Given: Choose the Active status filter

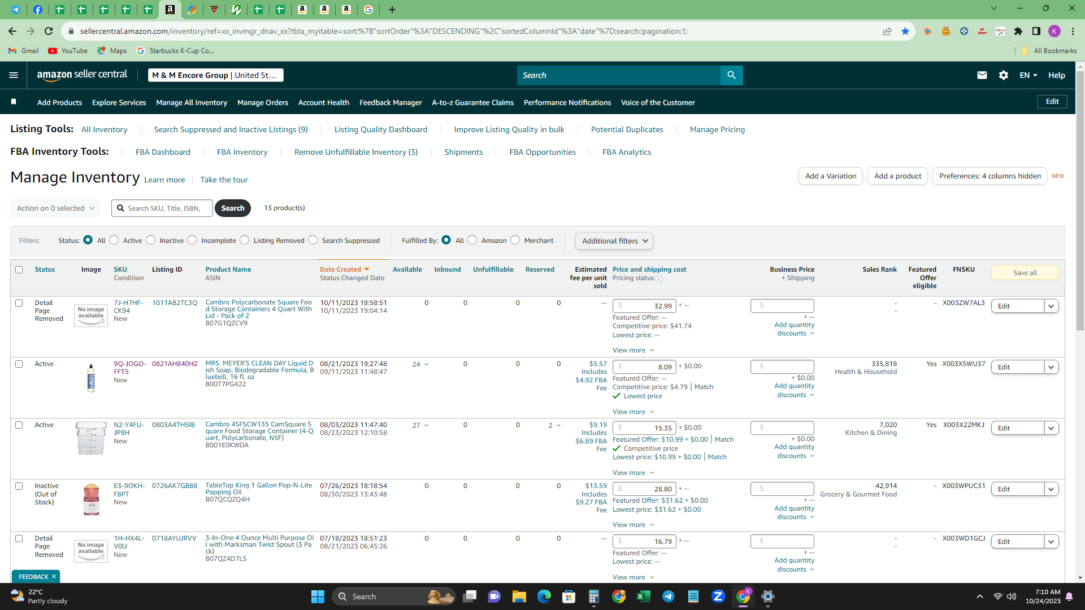Looking at the screenshot, I should (114, 240).
